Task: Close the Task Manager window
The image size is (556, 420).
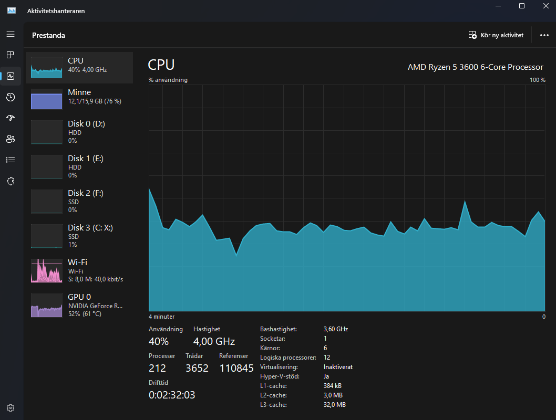Action: click(545, 6)
